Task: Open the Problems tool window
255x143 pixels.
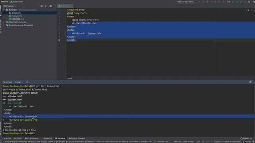Action: click(31, 139)
